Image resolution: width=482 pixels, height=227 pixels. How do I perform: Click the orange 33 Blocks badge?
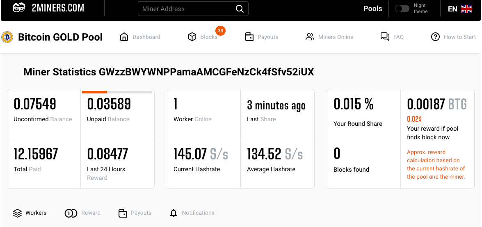pos(221,31)
